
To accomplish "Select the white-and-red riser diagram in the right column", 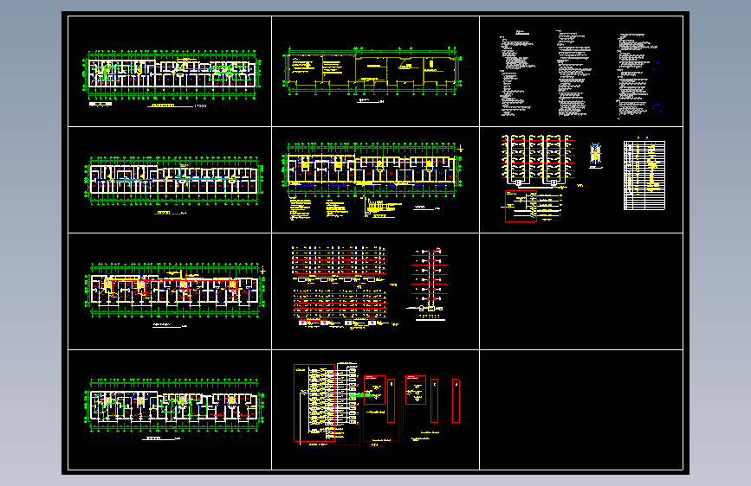I will click(x=538, y=160).
